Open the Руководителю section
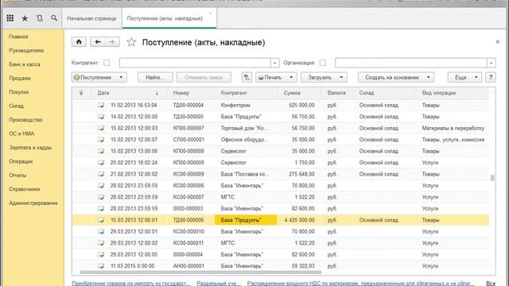The width and height of the screenshot is (509, 286). 26,51
